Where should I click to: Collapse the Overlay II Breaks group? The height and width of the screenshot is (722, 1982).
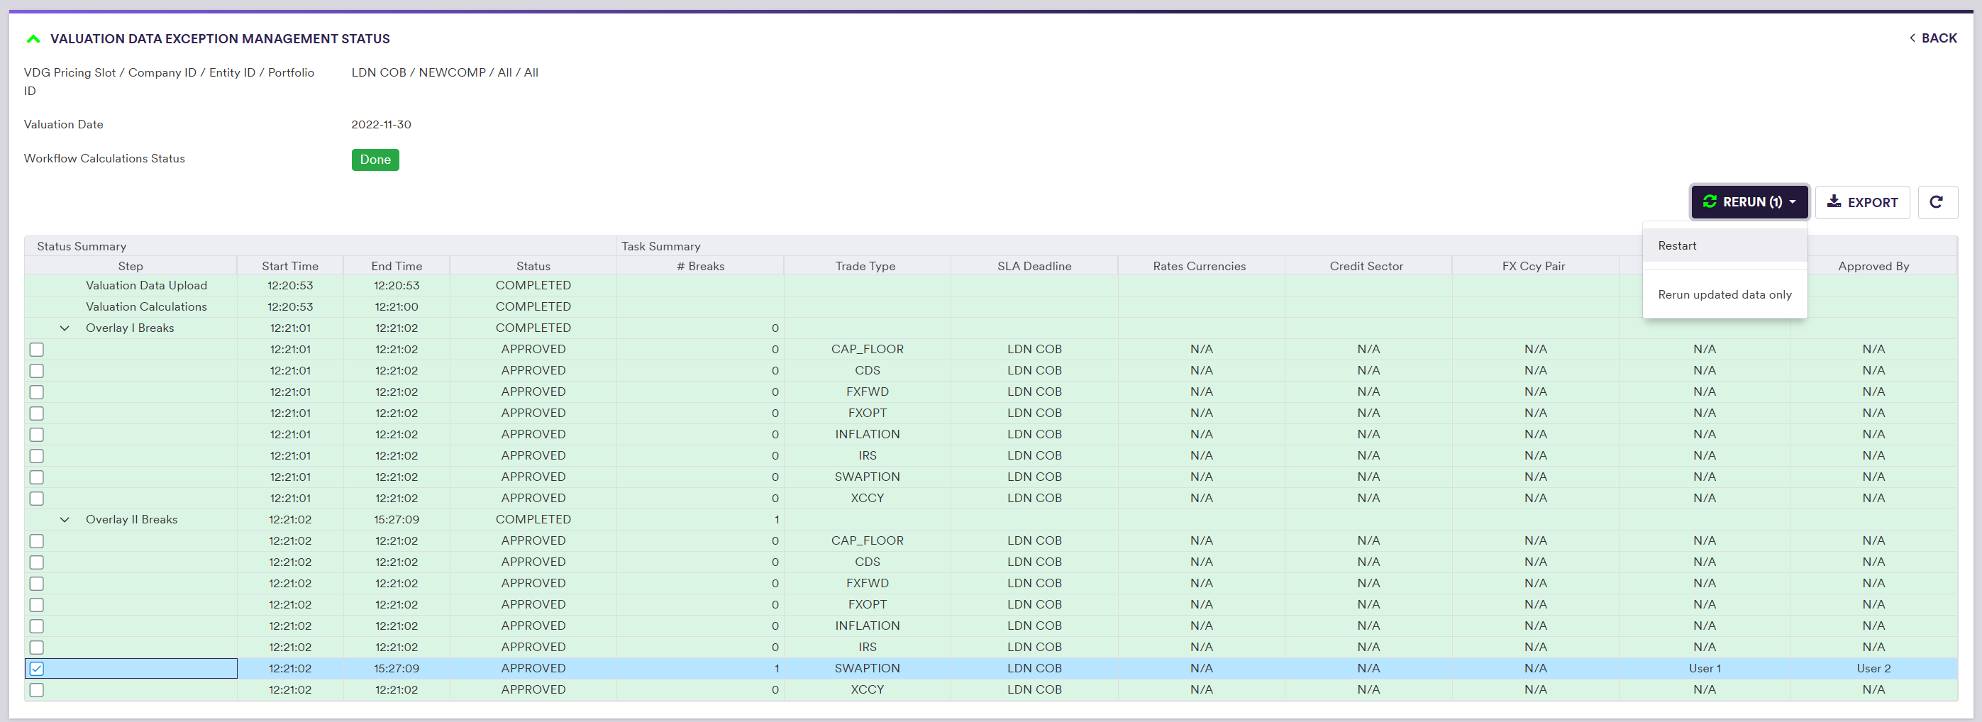(65, 520)
